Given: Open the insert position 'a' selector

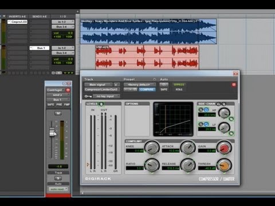Looking at the screenshot, I should point(116,85).
